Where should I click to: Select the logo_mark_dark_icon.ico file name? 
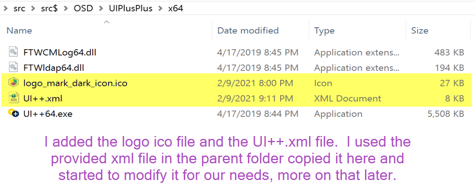[76, 83]
